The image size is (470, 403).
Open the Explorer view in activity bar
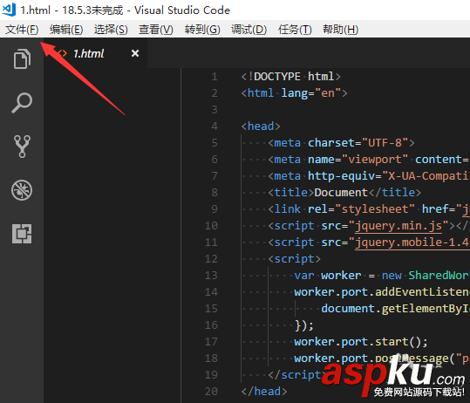coord(22,58)
